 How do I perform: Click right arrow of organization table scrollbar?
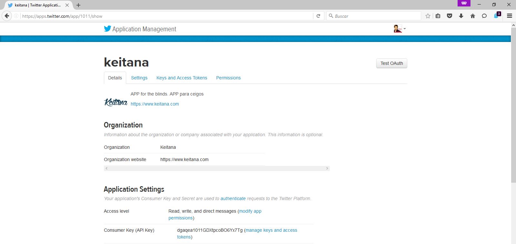click(x=327, y=168)
